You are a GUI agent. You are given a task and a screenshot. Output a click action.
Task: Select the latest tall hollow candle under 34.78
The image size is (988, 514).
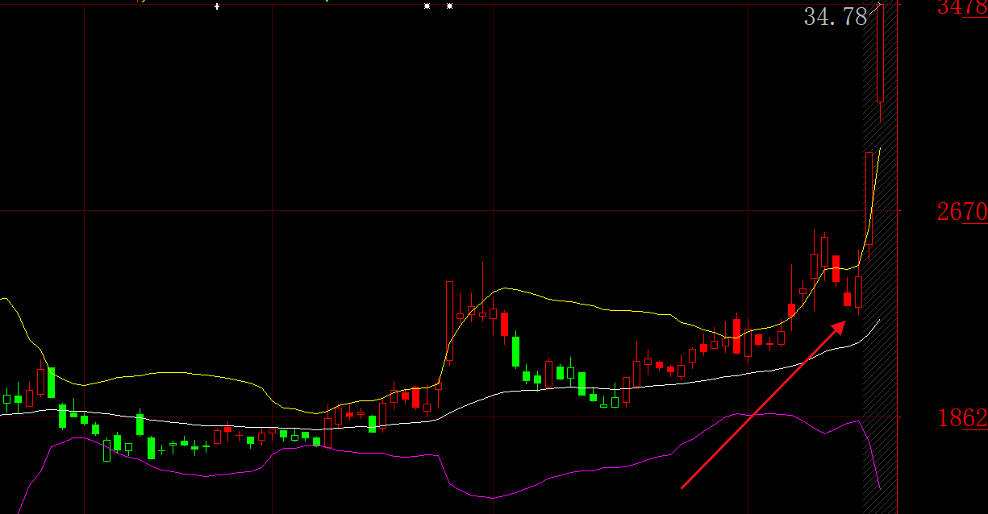click(x=881, y=53)
